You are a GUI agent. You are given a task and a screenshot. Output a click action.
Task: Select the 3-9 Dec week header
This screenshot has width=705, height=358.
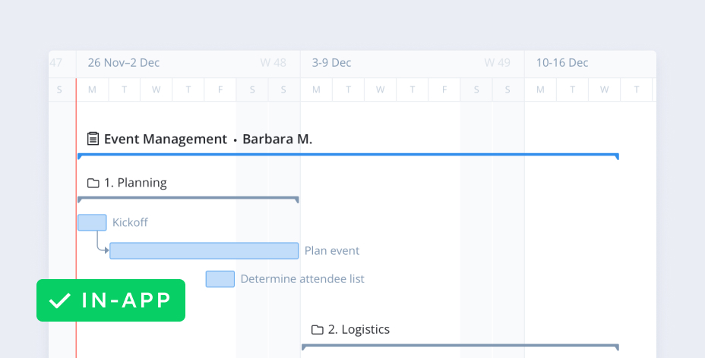[331, 63]
